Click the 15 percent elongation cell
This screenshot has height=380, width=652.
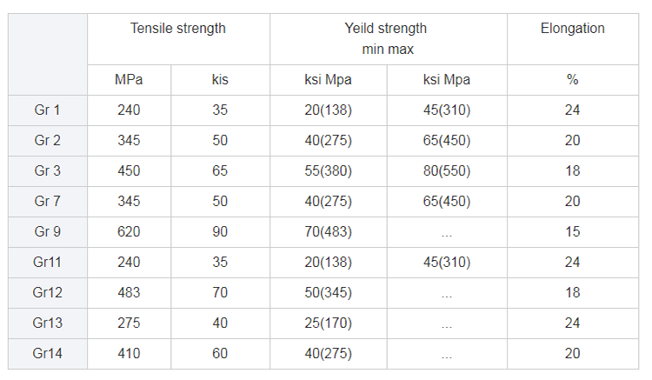coord(572,232)
